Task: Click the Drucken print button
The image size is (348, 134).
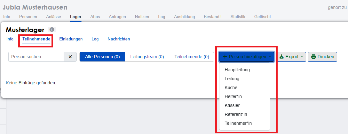Action: click(x=322, y=57)
